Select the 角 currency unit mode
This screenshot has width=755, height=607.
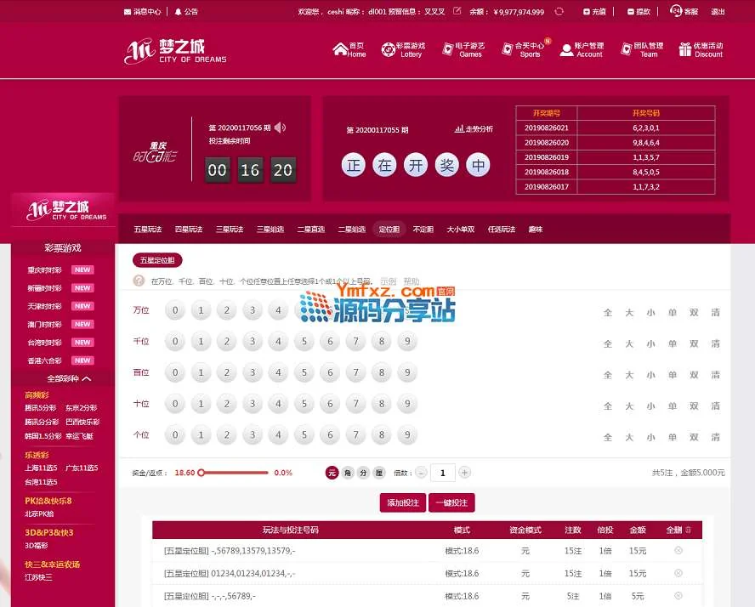point(348,473)
